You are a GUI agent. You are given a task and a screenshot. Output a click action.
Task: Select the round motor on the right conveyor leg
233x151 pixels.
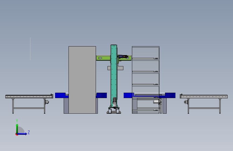click(x=186, y=102)
